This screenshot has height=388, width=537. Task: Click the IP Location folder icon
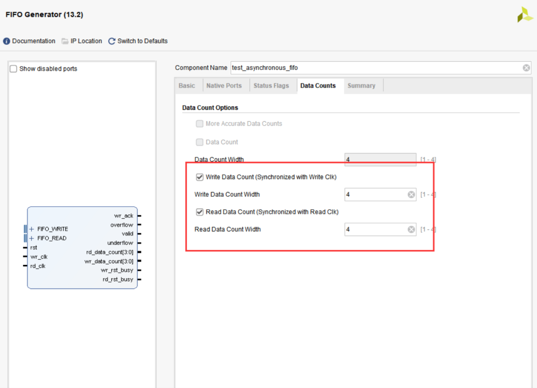click(x=65, y=41)
